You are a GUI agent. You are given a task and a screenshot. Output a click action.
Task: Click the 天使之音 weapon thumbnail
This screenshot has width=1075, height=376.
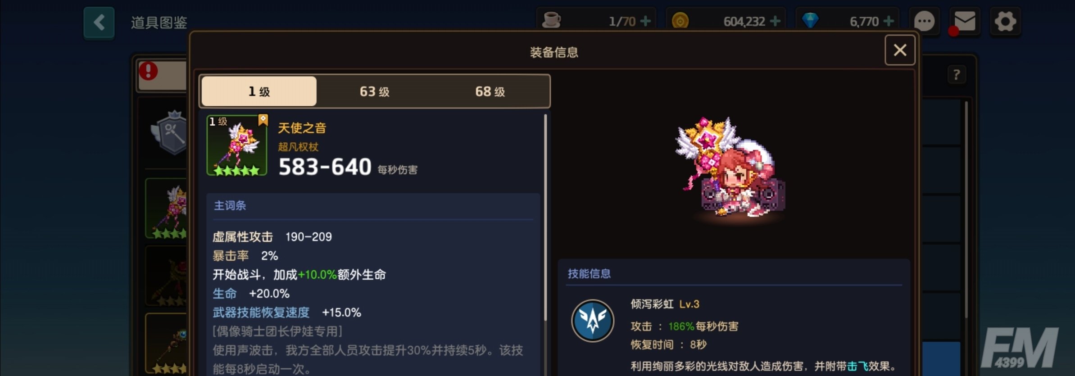tap(237, 145)
